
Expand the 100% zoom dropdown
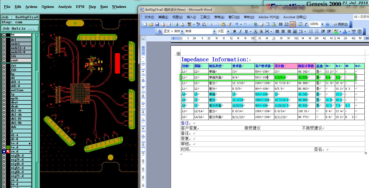tap(322, 25)
